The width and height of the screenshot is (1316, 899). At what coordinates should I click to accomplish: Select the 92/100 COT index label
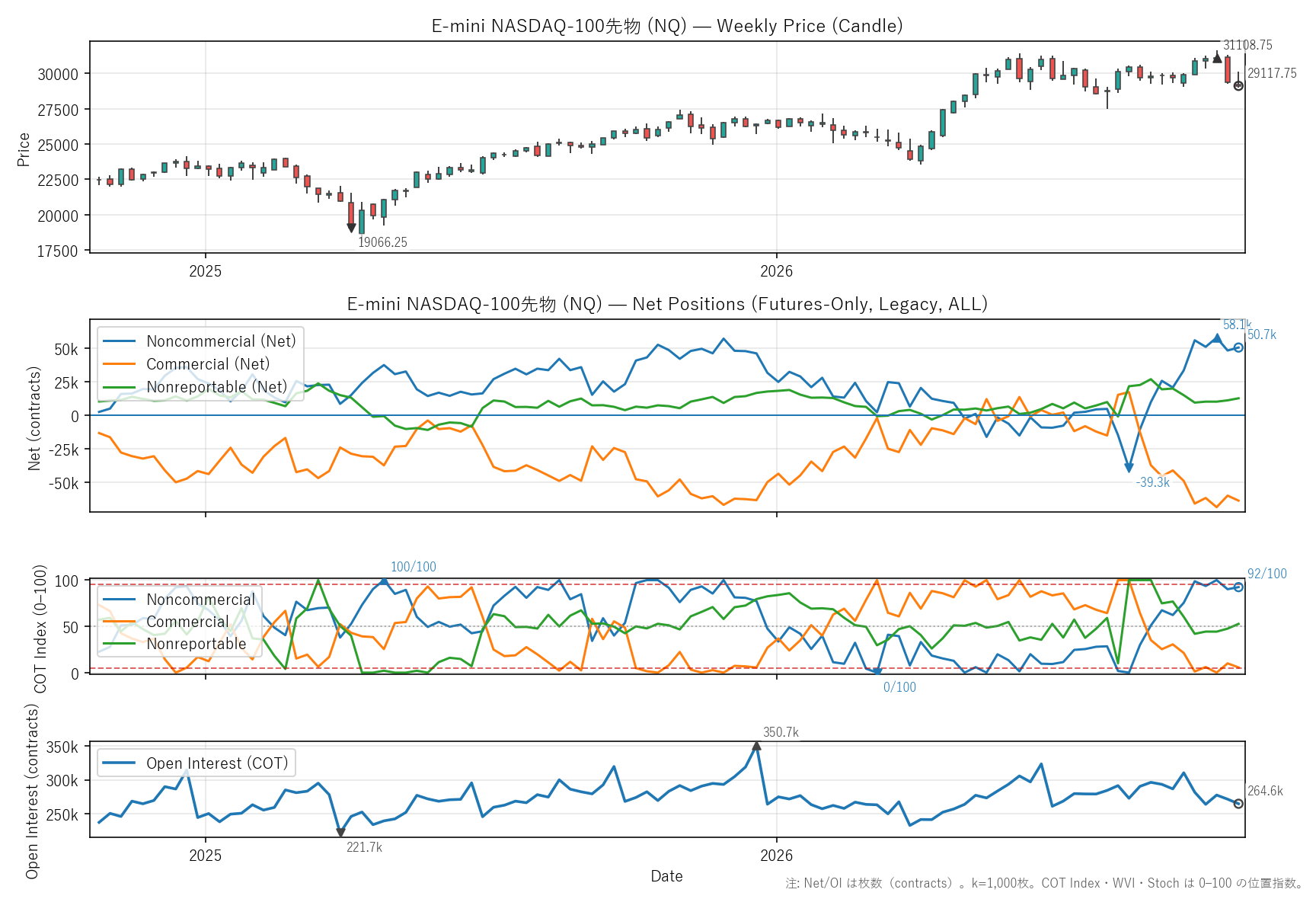[1267, 574]
